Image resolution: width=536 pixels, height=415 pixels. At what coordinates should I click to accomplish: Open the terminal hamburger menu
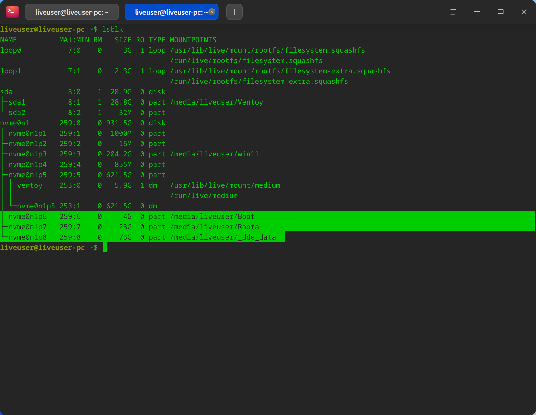pos(453,12)
